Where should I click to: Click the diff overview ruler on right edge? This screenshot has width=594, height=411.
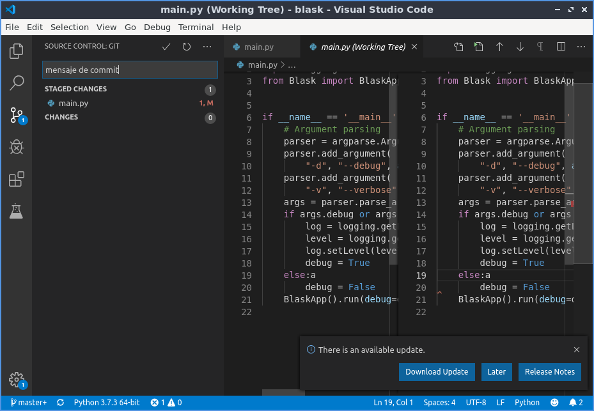[x=583, y=173]
